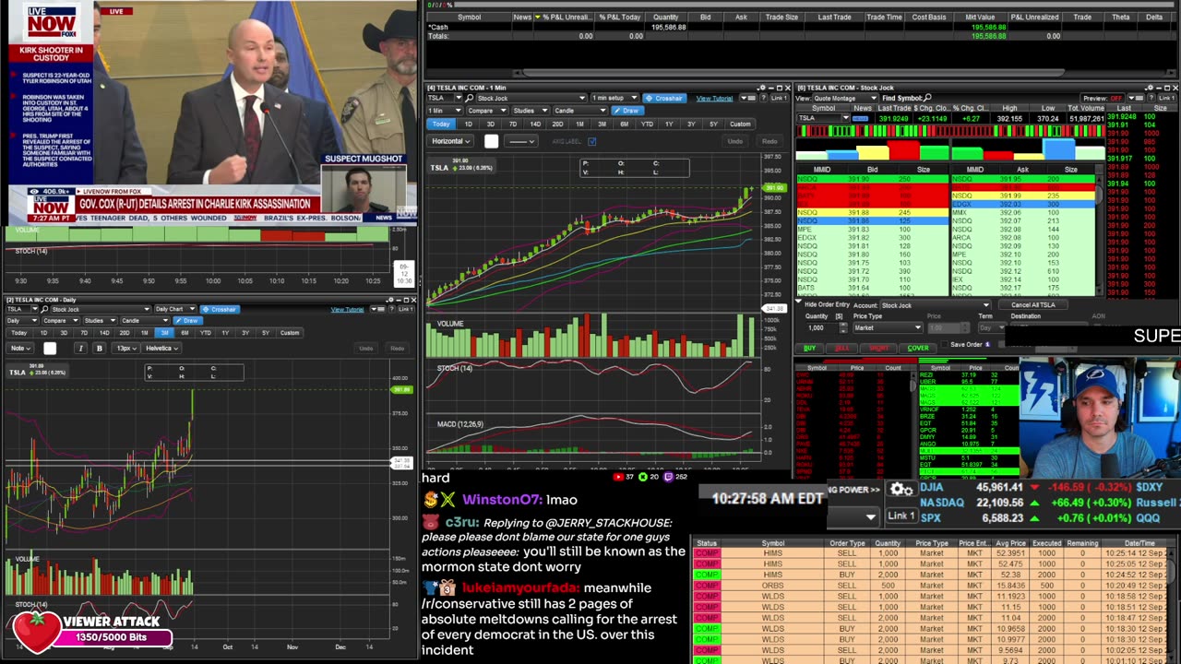Select the 14D range tab in 1 Min chart

[x=535, y=124]
